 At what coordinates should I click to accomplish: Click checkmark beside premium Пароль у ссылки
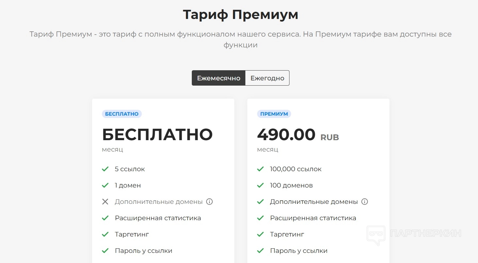point(260,251)
